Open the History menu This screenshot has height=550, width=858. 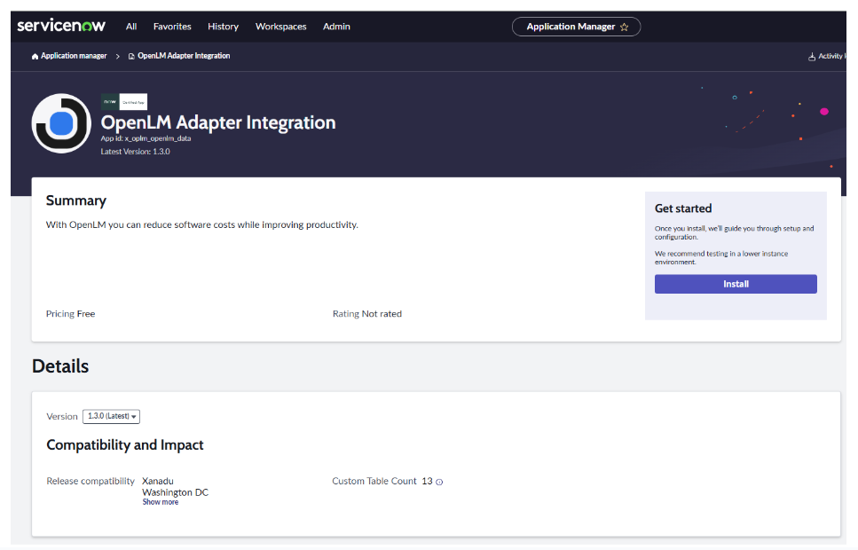223,27
